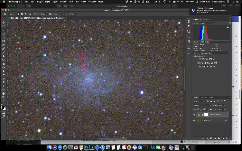The height and width of the screenshot is (151, 242).
Task: Select the Lasso tool in toolbar
Action: point(3,30)
